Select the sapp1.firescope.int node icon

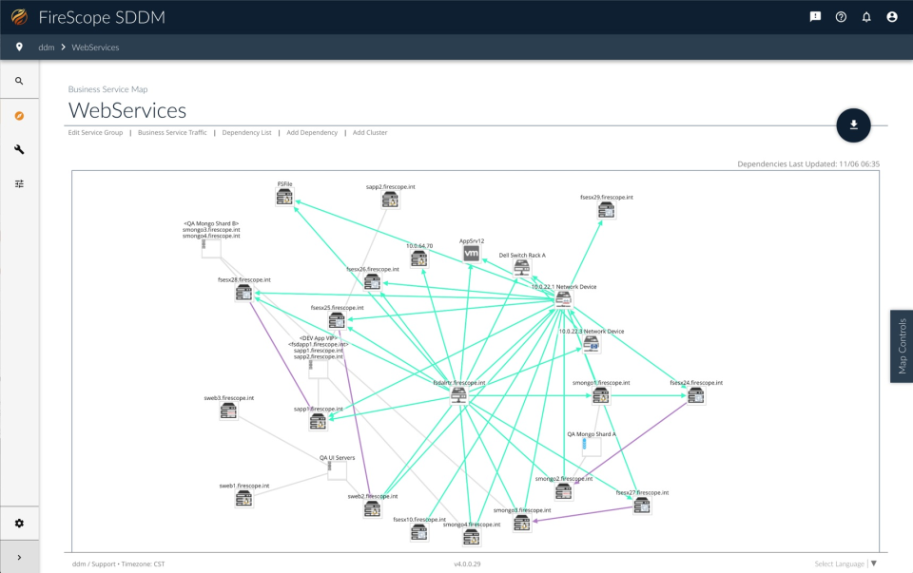[x=318, y=422]
